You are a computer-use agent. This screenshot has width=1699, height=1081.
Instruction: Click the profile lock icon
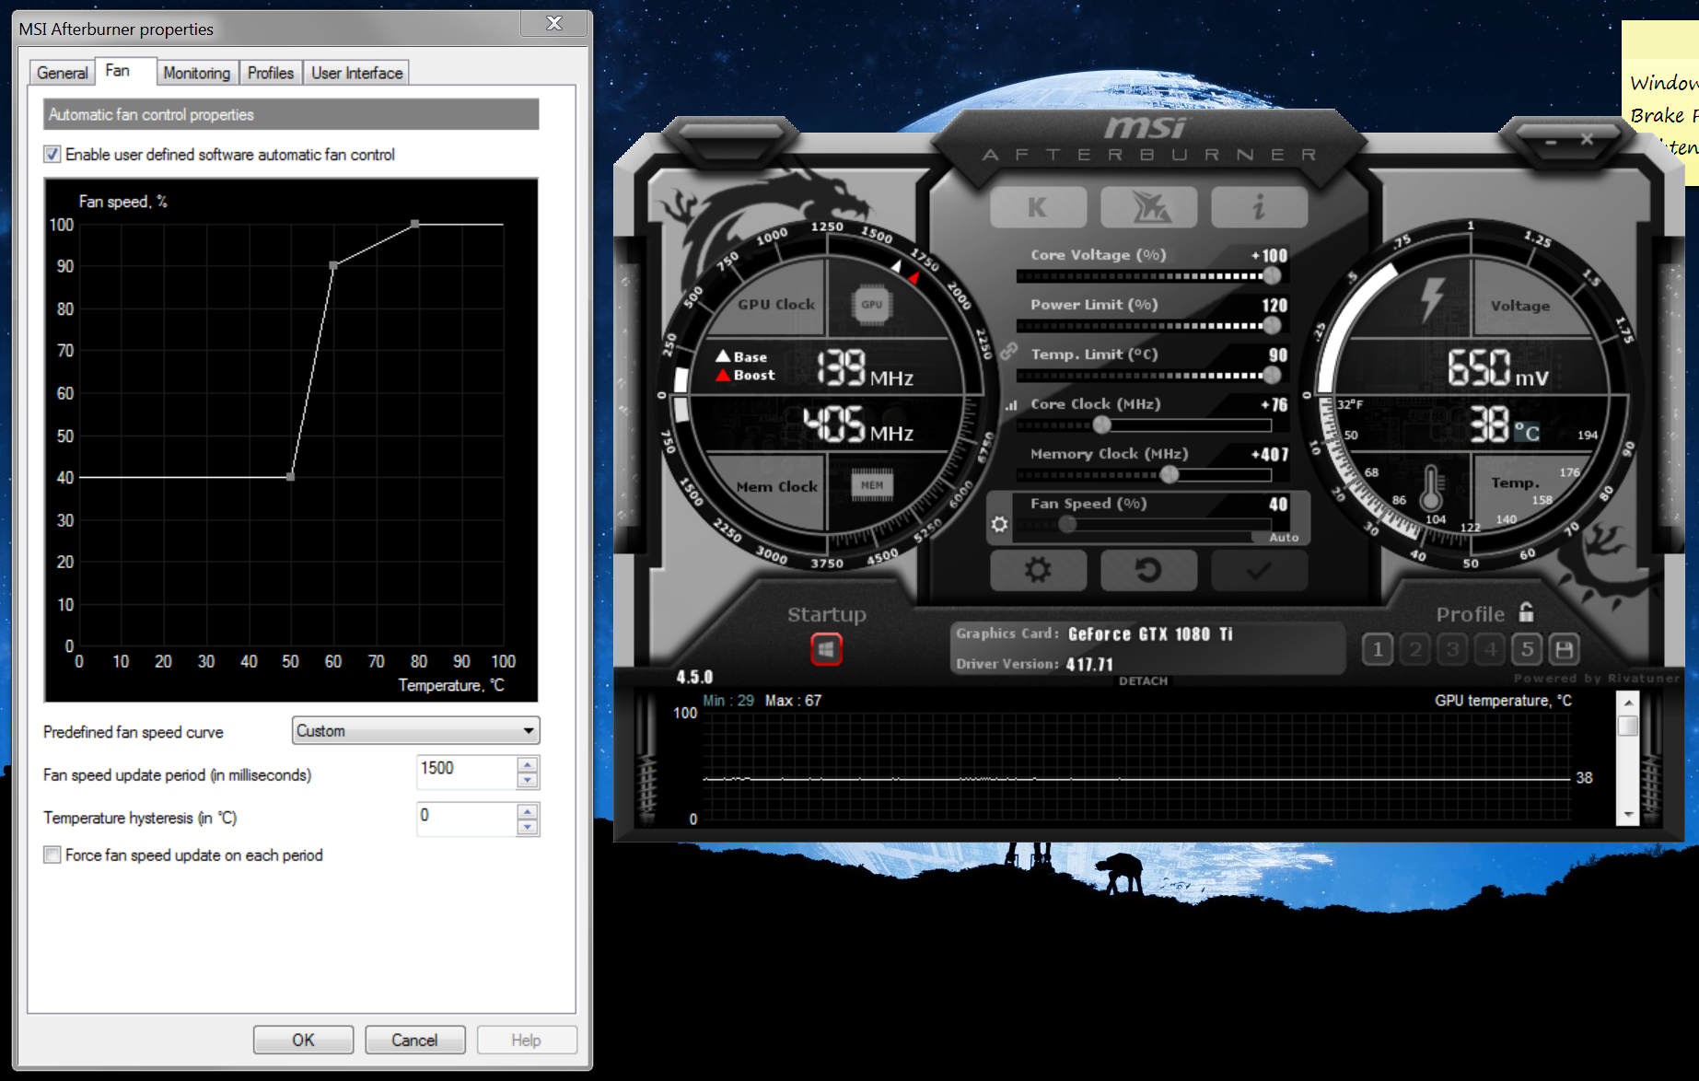(1527, 613)
